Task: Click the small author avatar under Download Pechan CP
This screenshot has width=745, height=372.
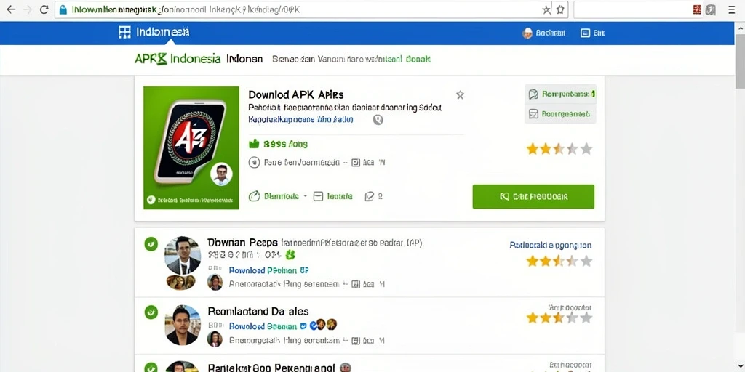Action: pyautogui.click(x=215, y=283)
